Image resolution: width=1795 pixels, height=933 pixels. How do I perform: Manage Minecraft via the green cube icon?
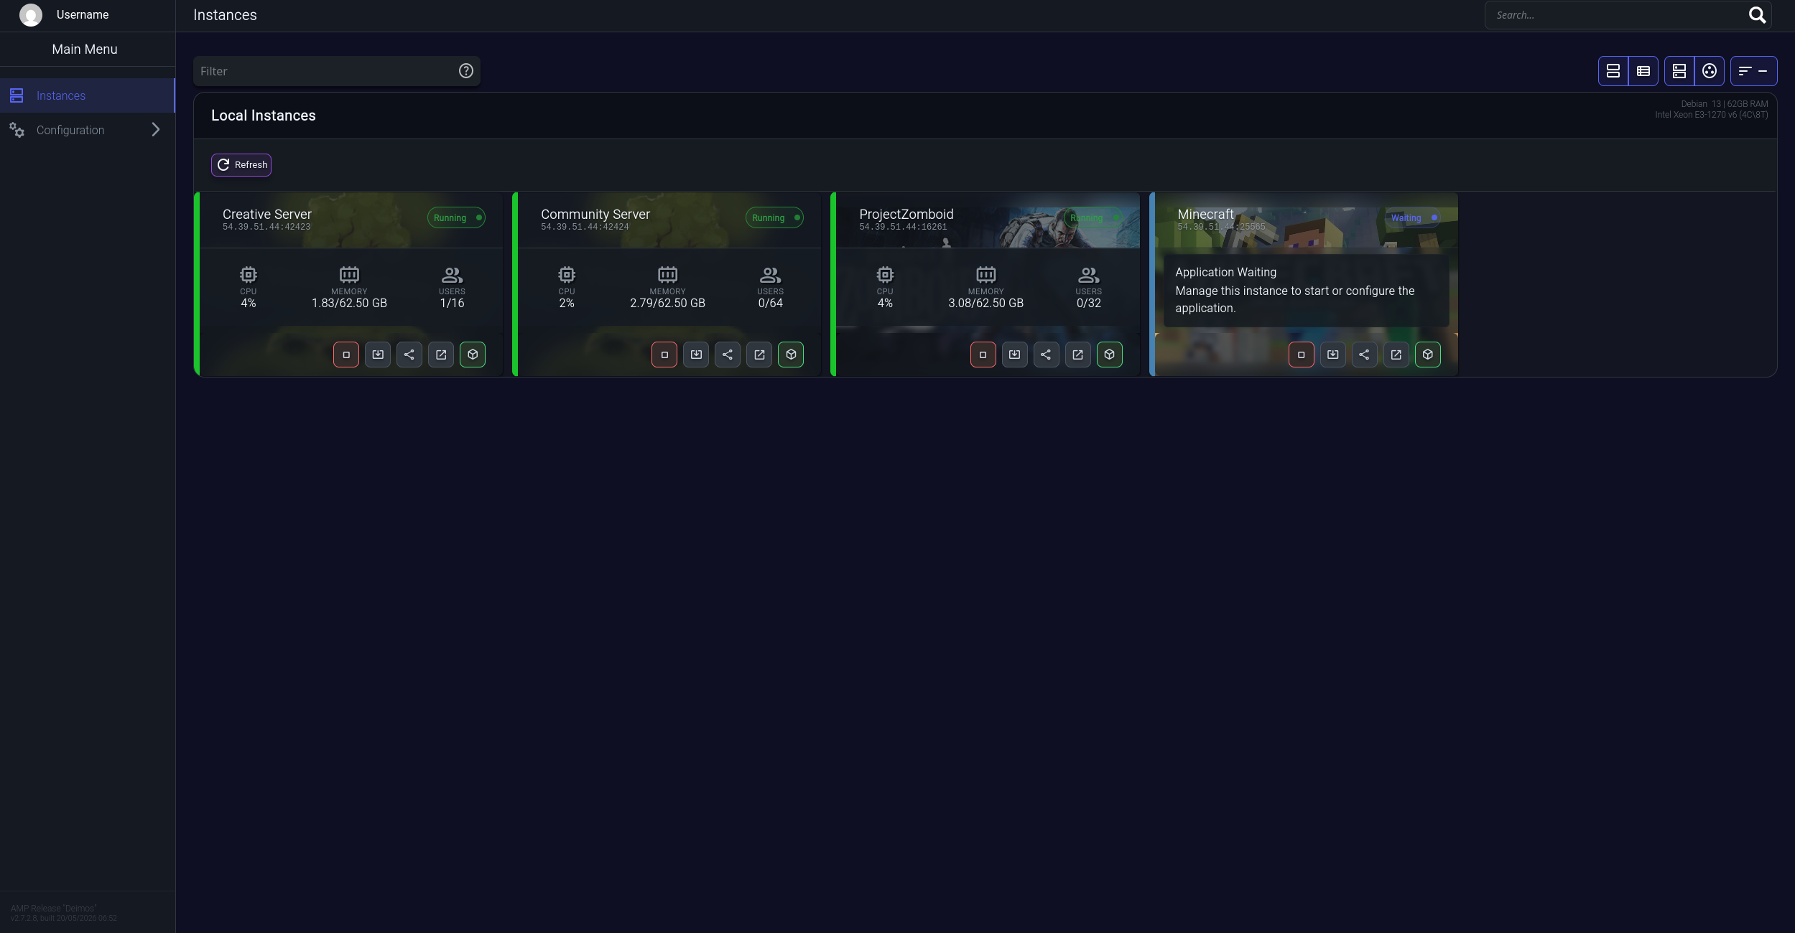coord(1428,355)
